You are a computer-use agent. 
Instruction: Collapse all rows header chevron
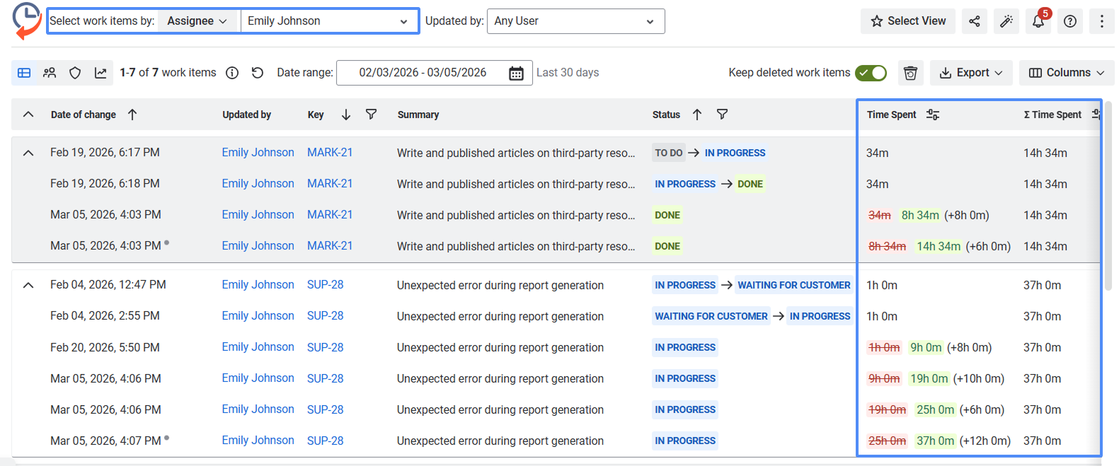28,115
